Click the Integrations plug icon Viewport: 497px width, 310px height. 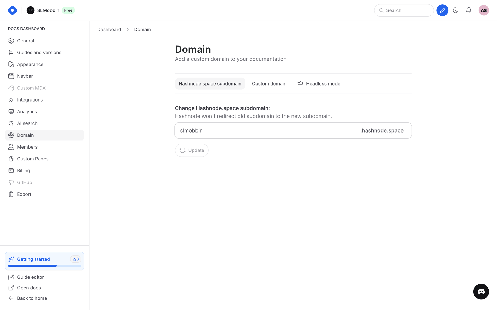tap(11, 100)
